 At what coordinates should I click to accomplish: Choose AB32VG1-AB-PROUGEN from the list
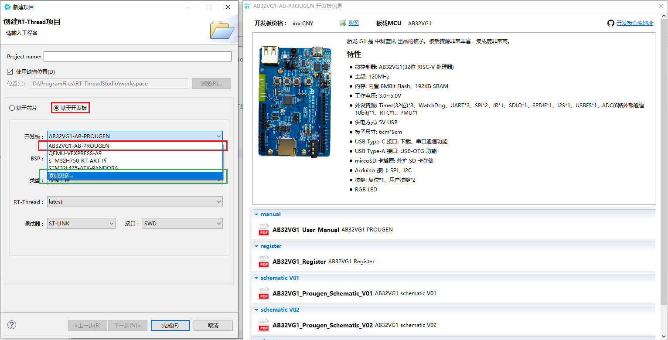click(x=135, y=146)
